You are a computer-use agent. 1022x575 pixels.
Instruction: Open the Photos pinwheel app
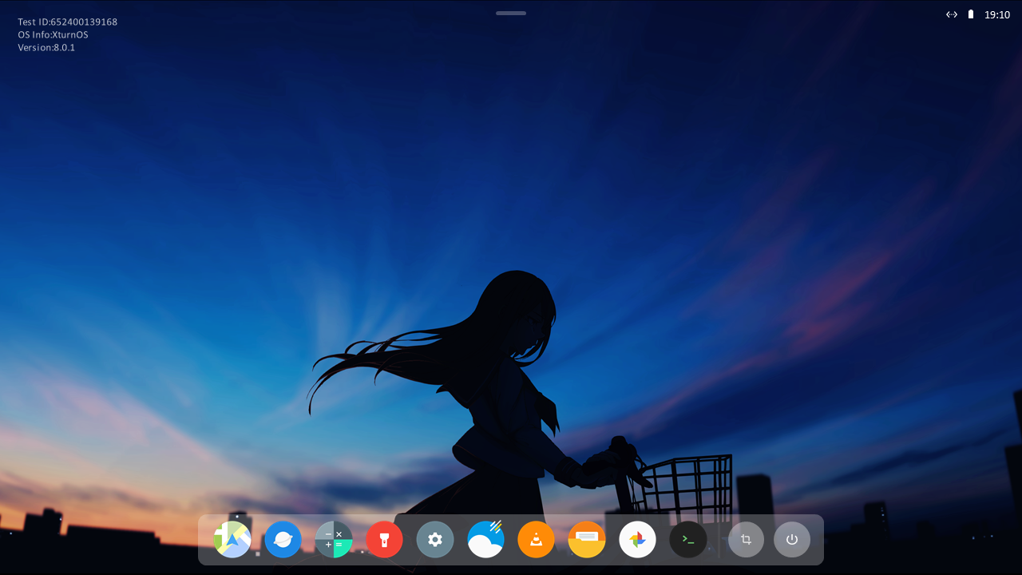click(637, 540)
